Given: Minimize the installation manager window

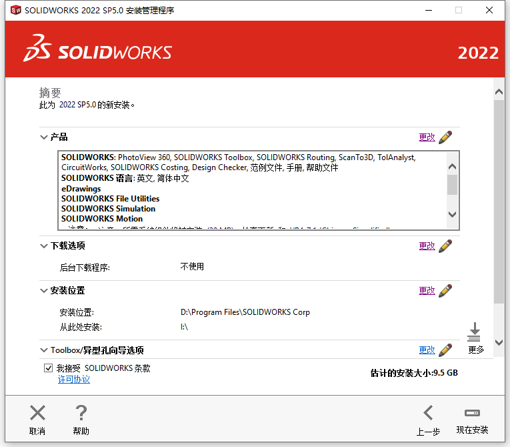Looking at the screenshot, I should (x=429, y=11).
